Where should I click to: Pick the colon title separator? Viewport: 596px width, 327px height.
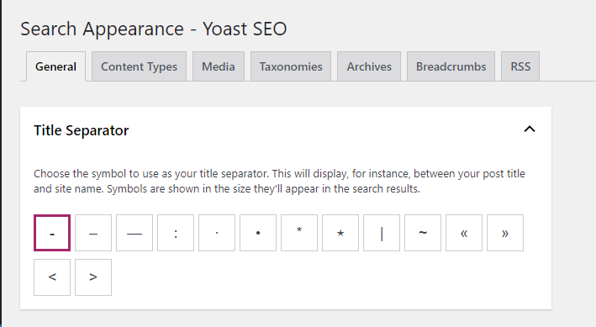176,233
